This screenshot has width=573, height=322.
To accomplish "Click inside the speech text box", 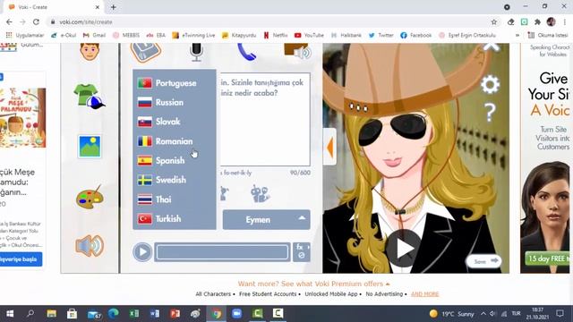I will point(265,120).
